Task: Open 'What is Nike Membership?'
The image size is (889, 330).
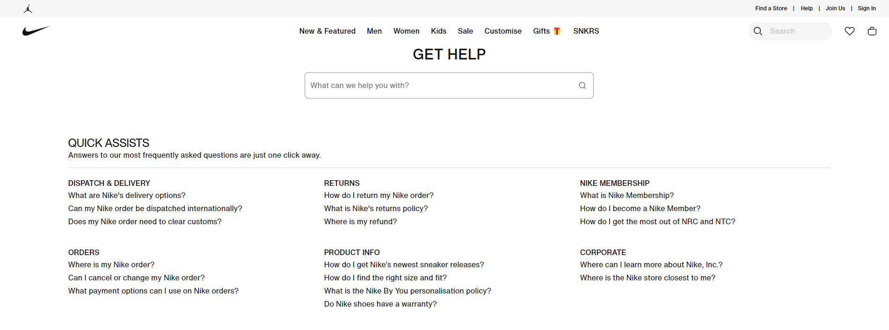Action: 627,195
